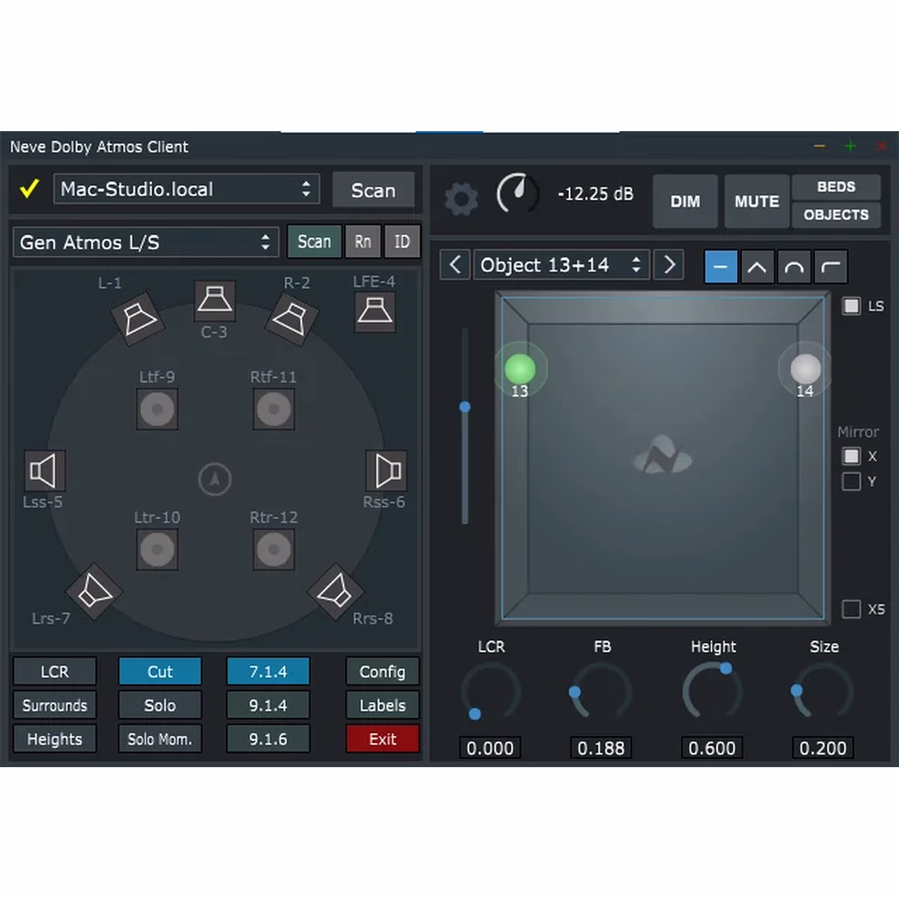Select the ceiling elevation mode icon

click(x=831, y=267)
